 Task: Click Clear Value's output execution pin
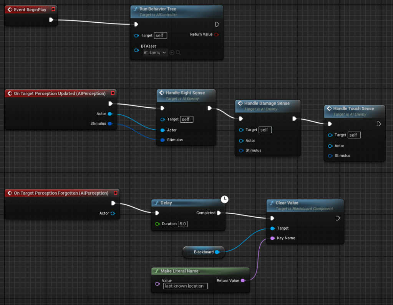click(x=338, y=218)
